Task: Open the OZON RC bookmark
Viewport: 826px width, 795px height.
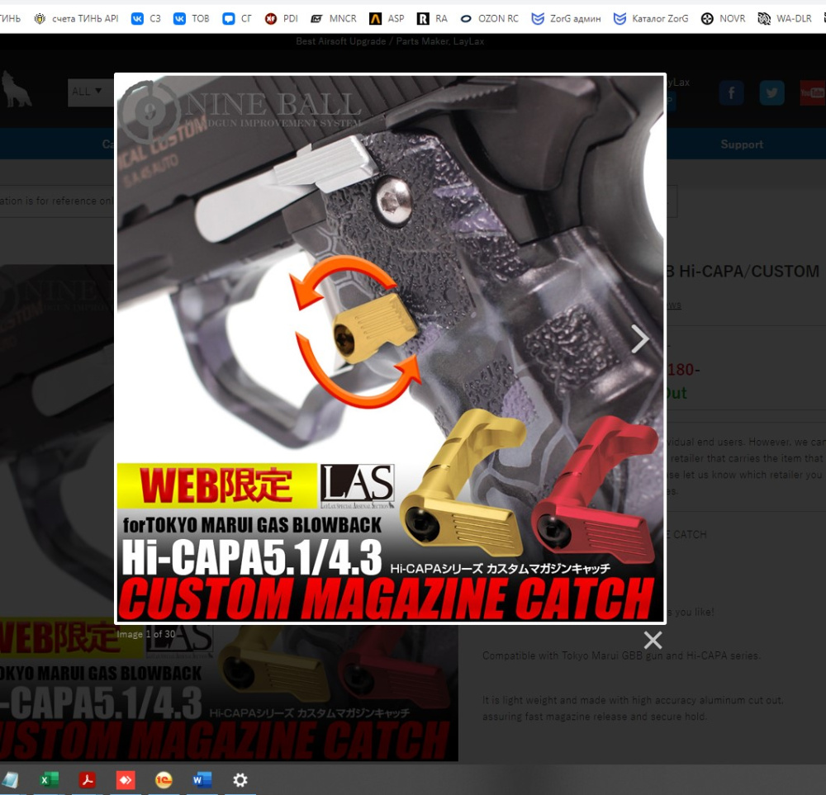Action: (x=489, y=19)
